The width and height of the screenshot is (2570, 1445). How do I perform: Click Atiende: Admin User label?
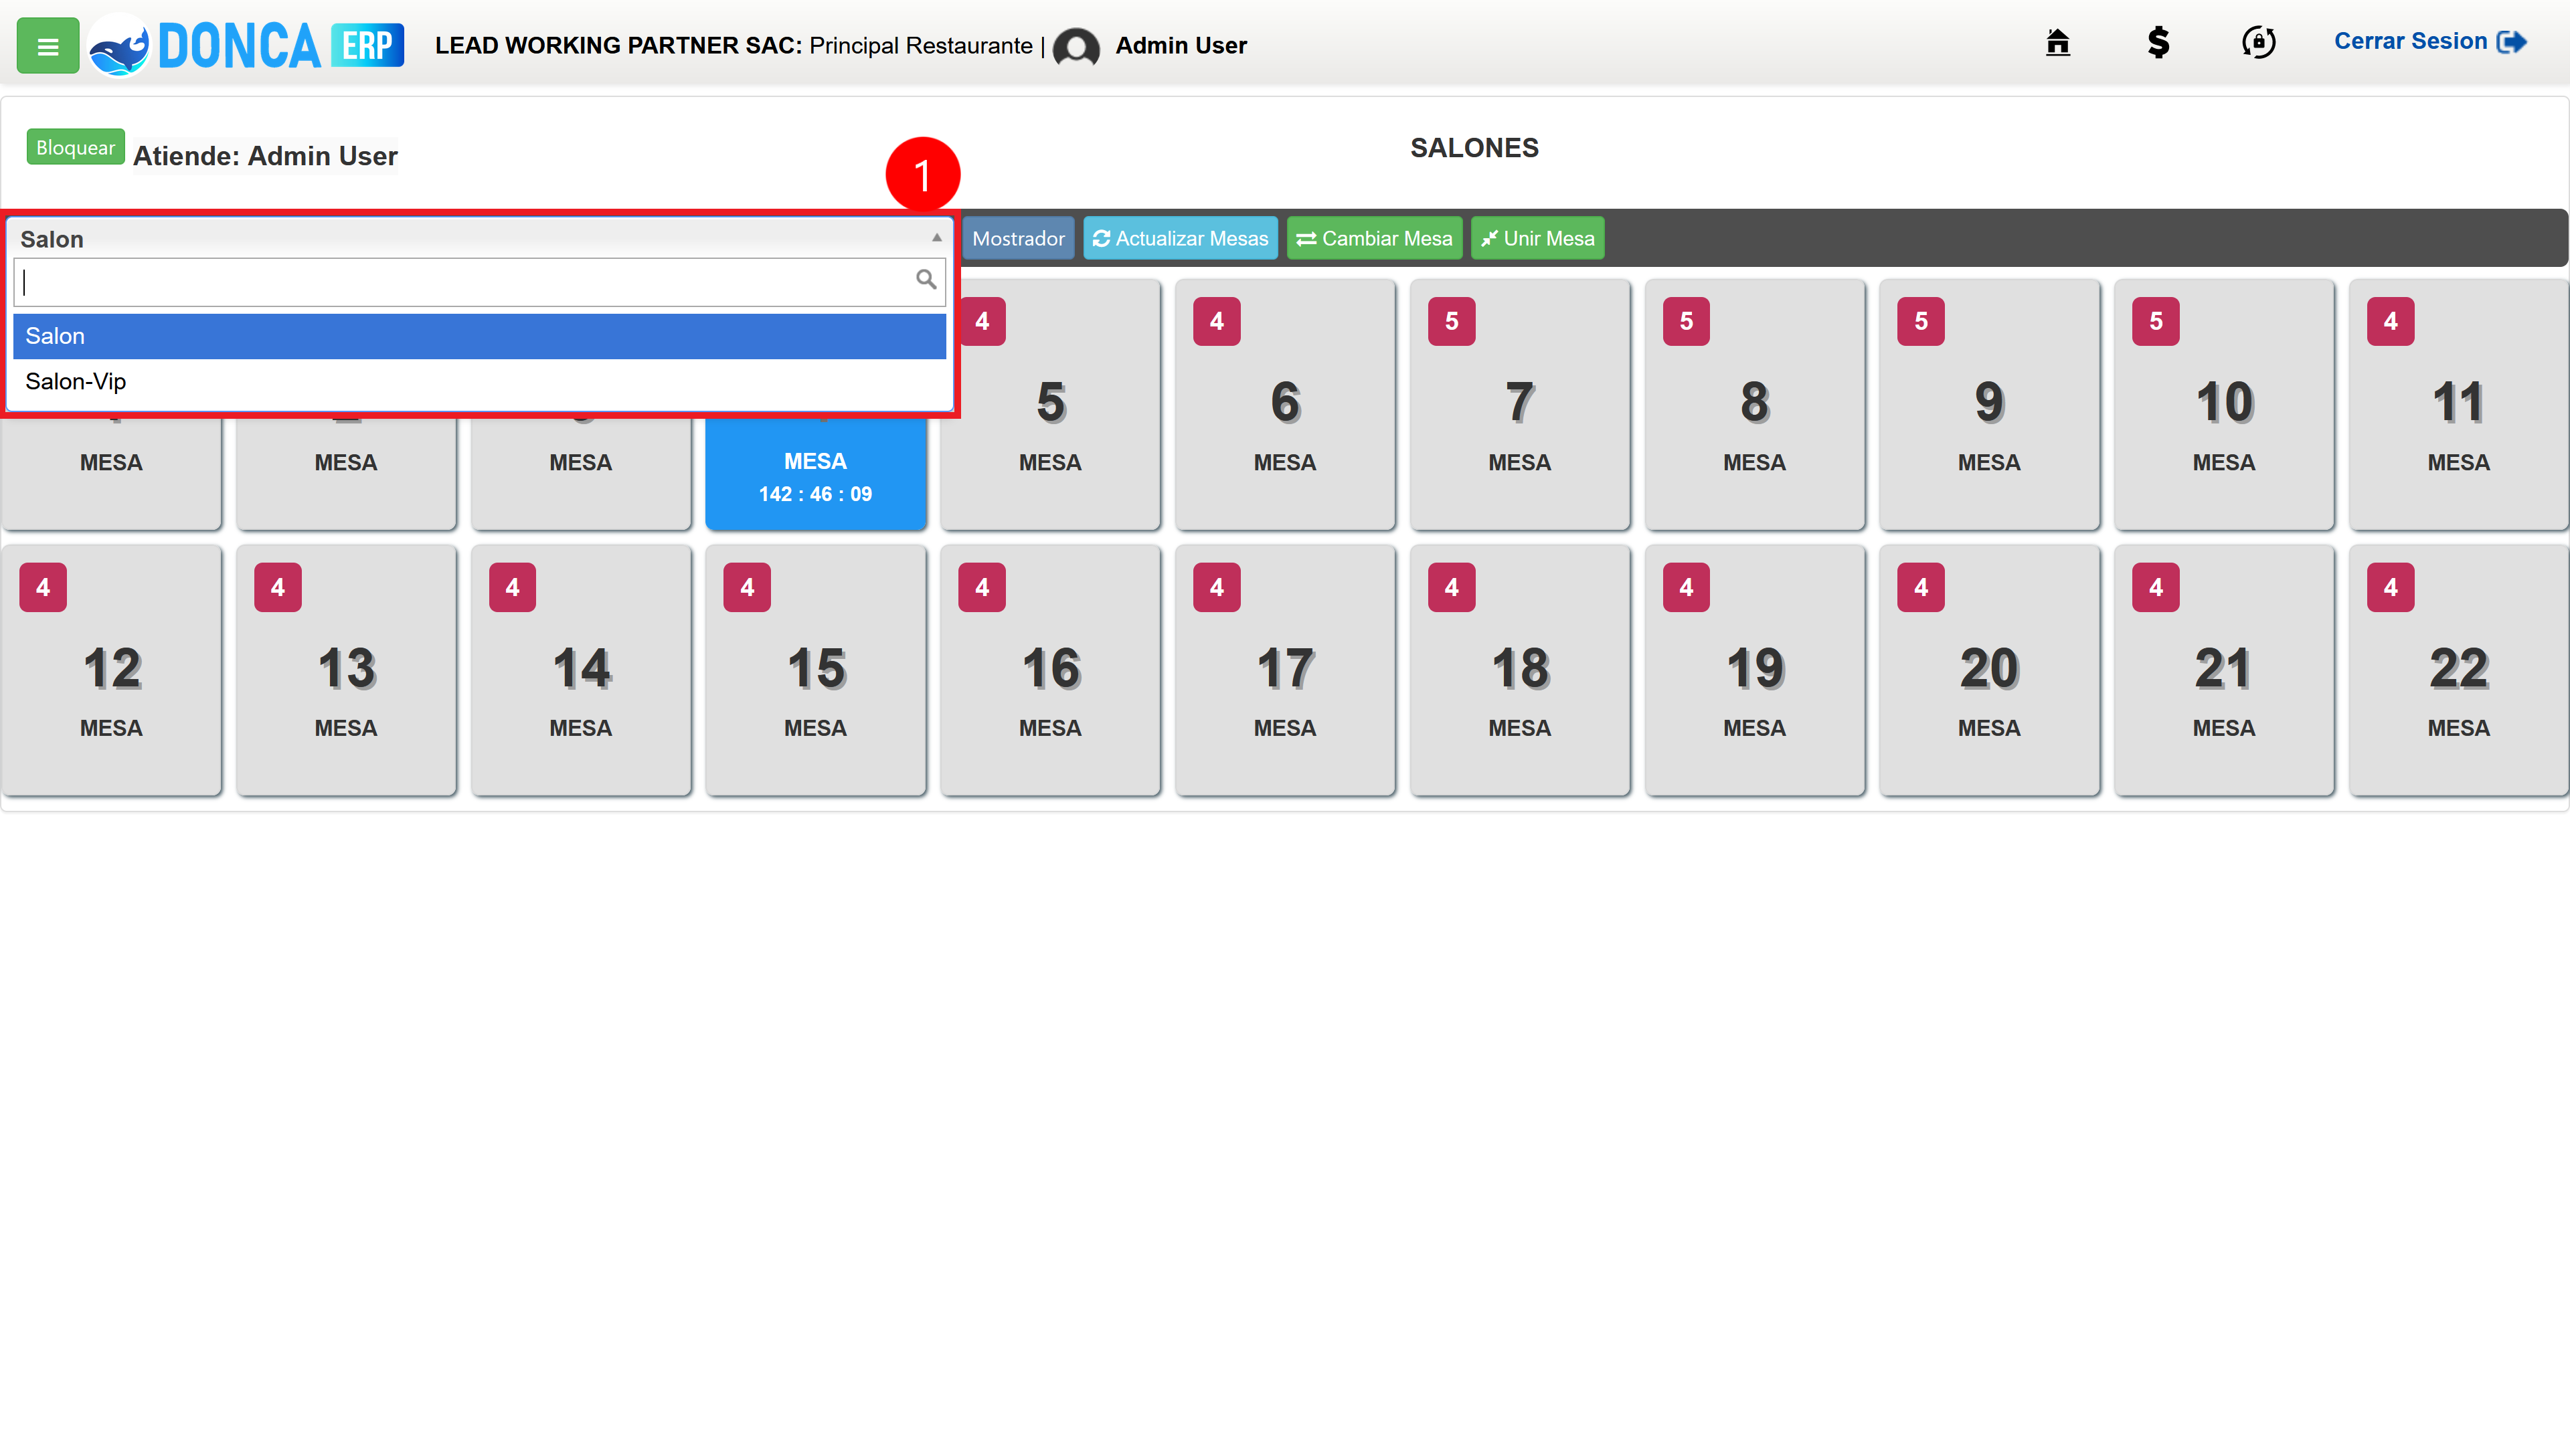266,156
